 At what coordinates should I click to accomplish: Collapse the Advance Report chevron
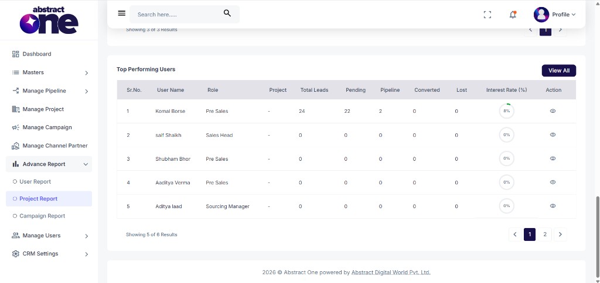pos(86,164)
